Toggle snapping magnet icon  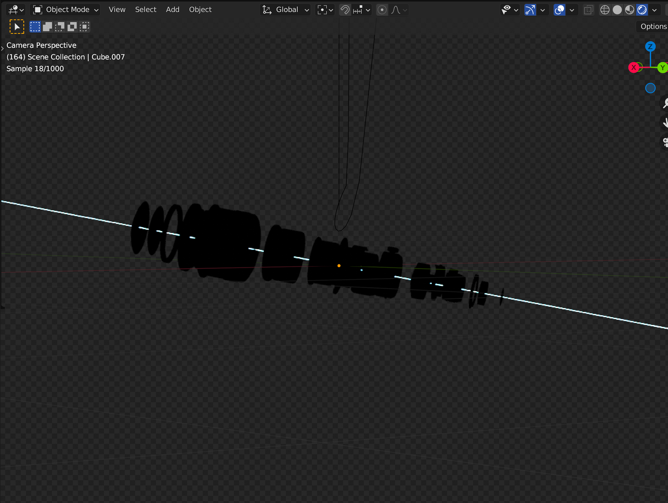[345, 10]
